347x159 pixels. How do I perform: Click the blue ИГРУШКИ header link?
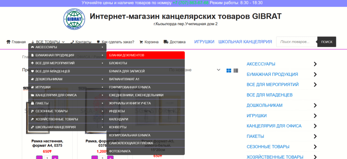[204, 42]
